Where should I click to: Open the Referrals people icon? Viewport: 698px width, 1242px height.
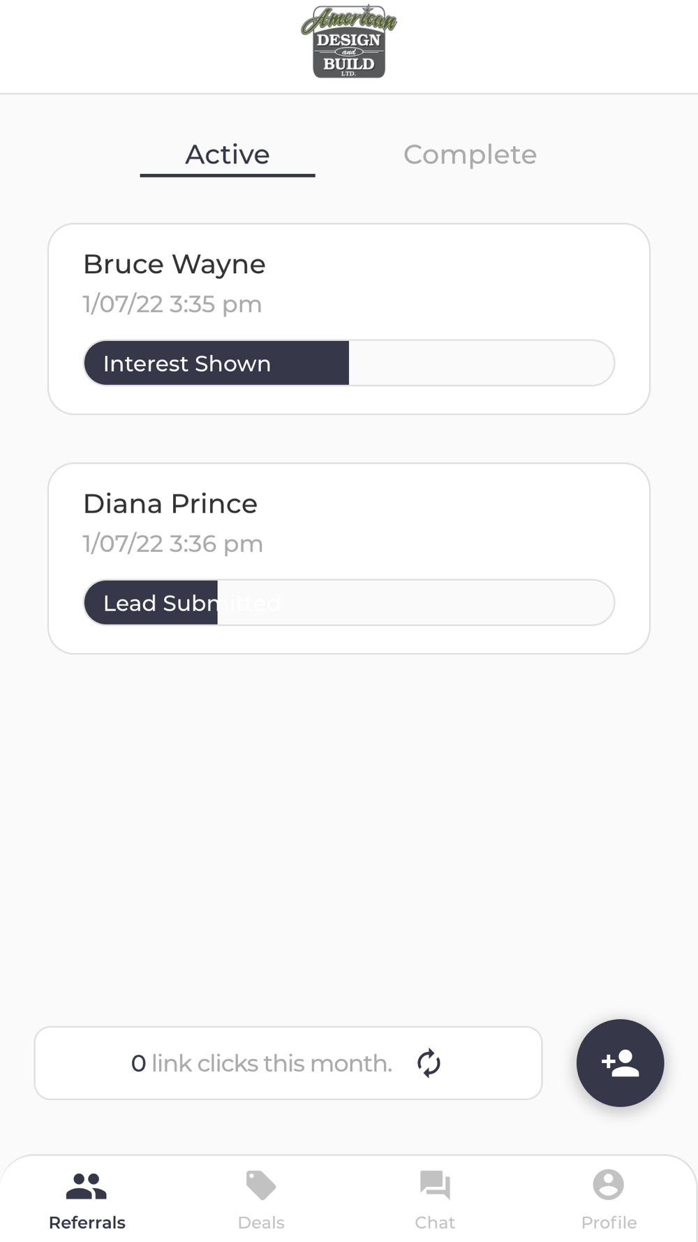point(87,1185)
